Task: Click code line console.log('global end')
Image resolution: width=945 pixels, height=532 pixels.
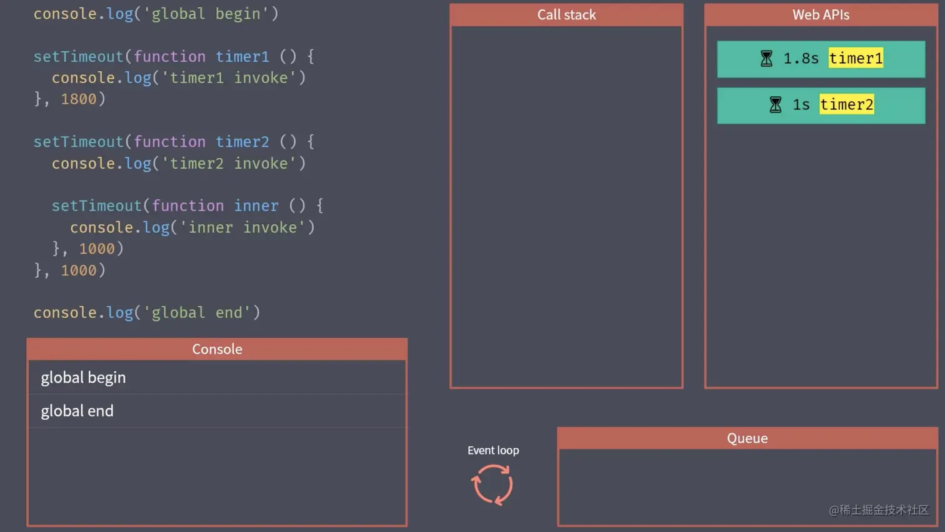Action: point(147,312)
